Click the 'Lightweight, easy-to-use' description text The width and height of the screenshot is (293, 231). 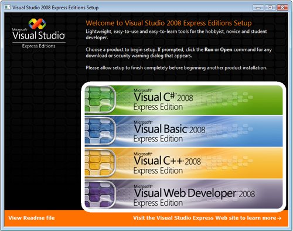pyautogui.click(x=176, y=35)
